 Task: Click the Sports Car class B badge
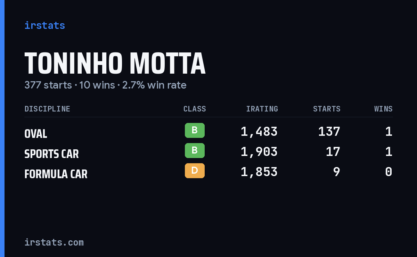point(195,150)
